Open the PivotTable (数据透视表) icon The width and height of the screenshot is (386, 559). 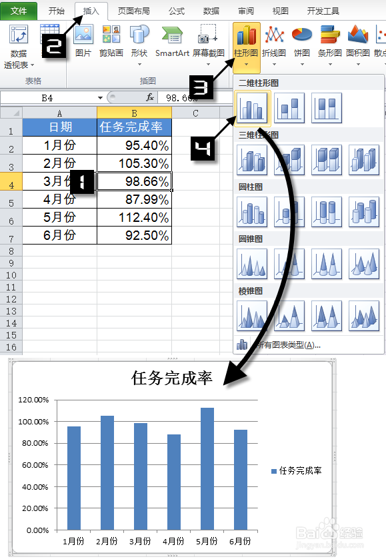(x=19, y=35)
